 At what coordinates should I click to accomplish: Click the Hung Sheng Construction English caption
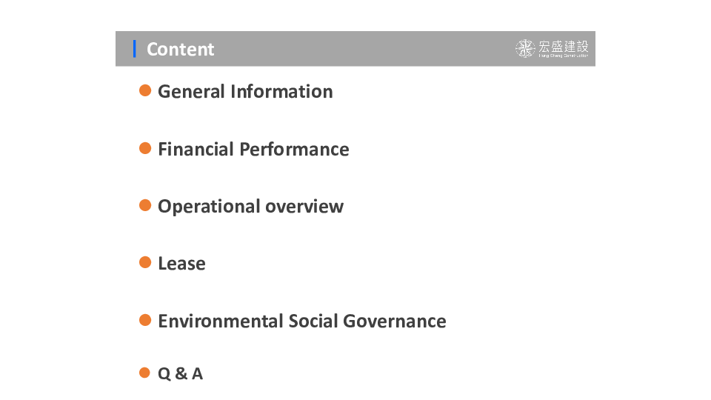563,56
